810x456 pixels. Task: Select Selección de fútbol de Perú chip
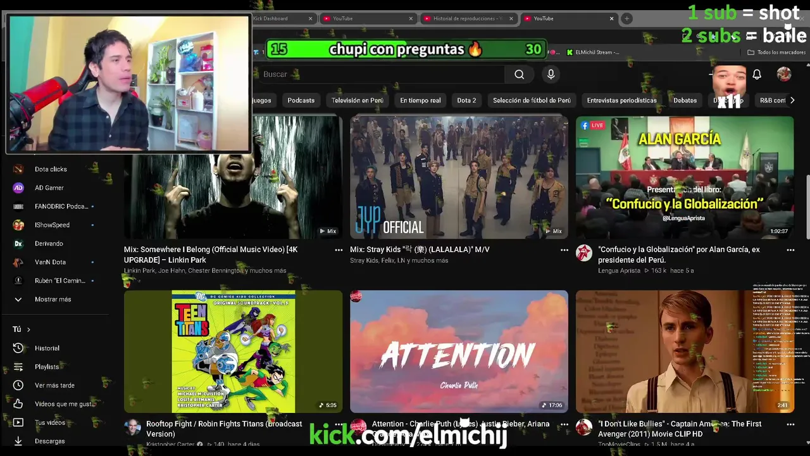point(532,100)
